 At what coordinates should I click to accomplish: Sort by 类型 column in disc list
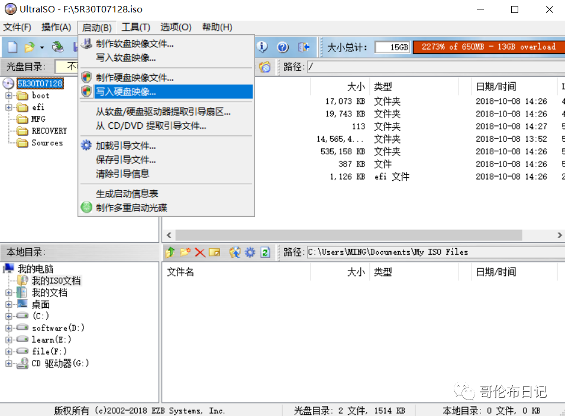(x=414, y=86)
